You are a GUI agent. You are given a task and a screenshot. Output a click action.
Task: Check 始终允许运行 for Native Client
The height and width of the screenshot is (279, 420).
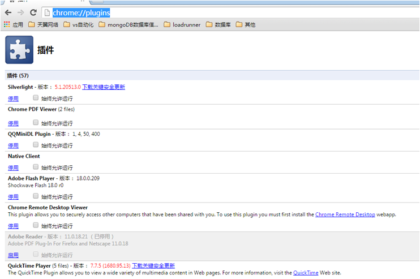click(36, 167)
